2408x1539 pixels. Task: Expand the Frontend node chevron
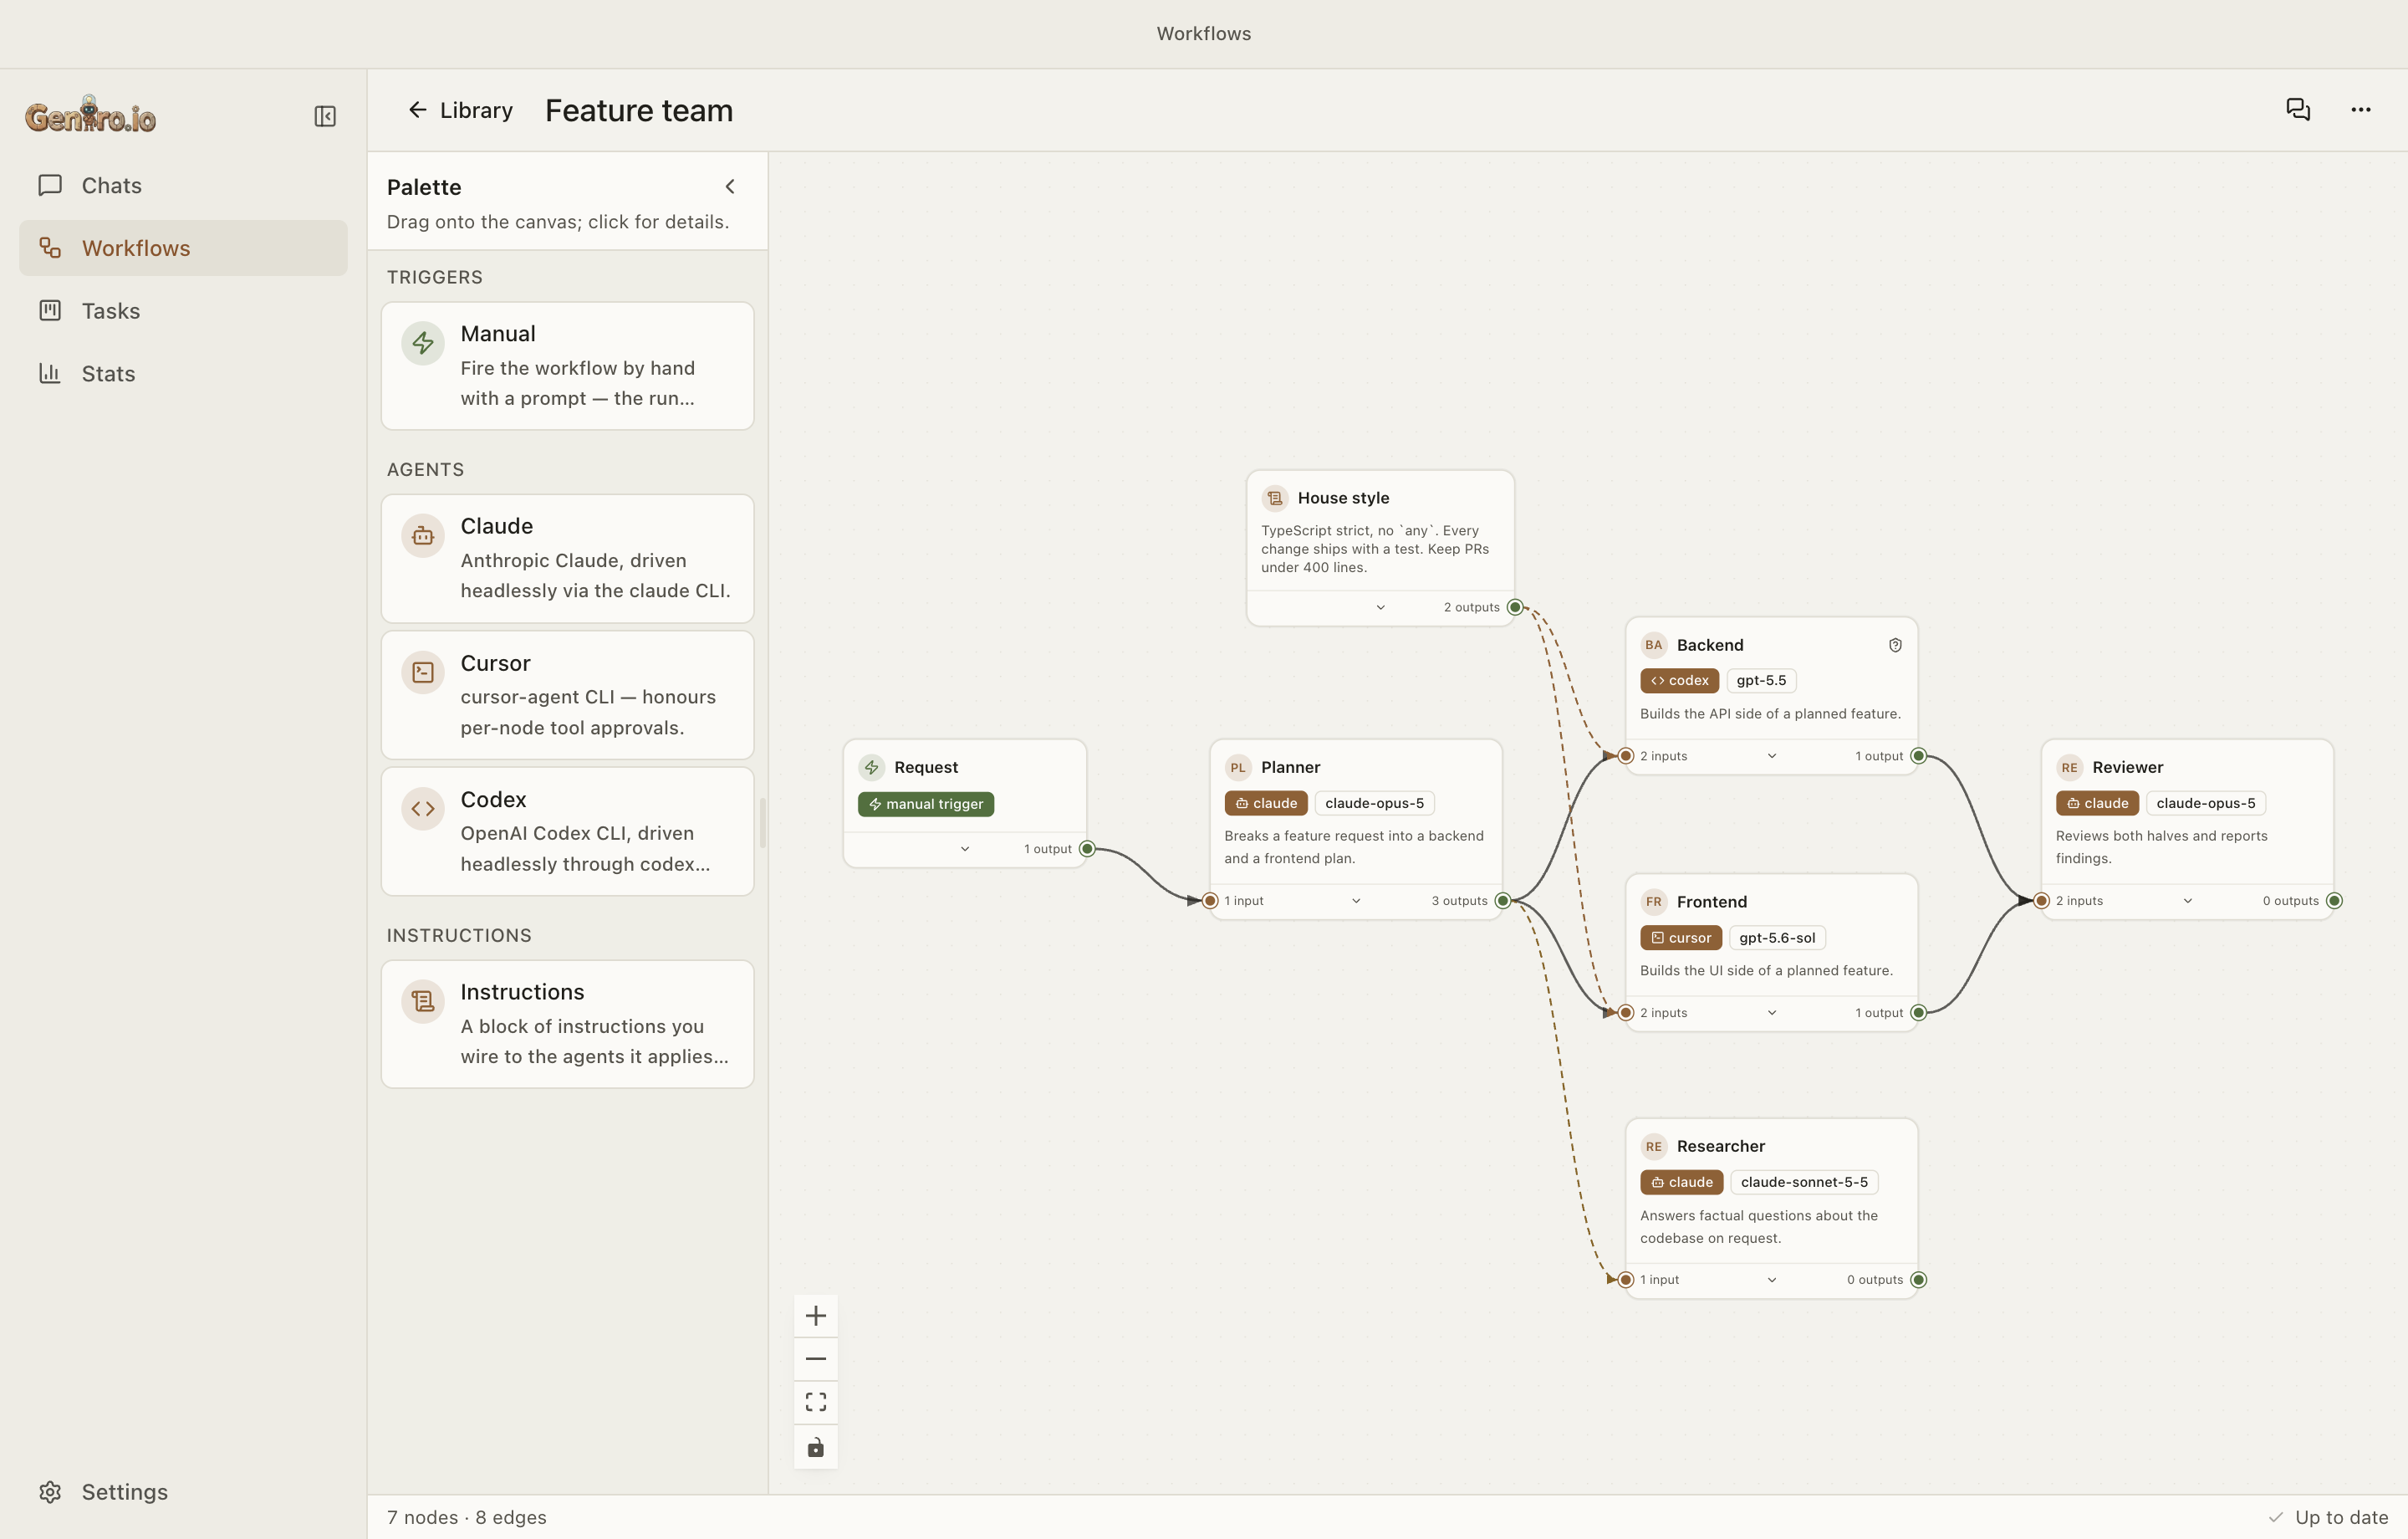coord(1772,1013)
